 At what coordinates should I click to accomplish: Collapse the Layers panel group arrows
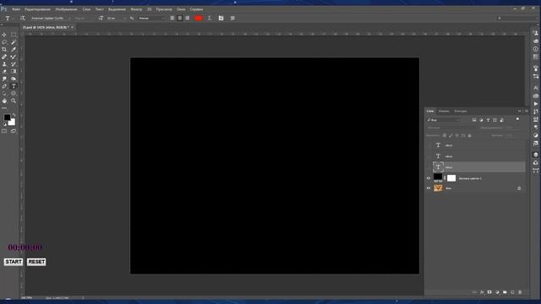point(519,111)
